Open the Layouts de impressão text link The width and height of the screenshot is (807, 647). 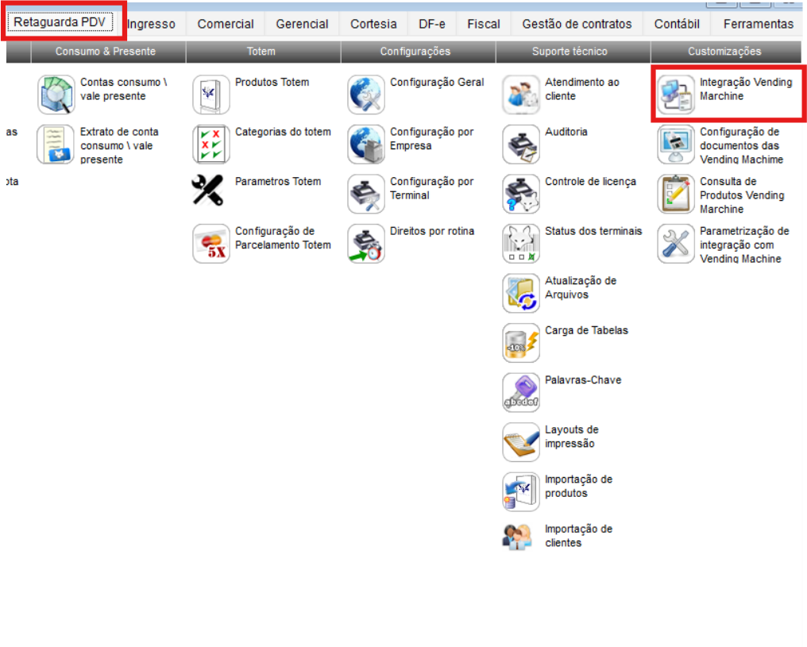coord(571,437)
